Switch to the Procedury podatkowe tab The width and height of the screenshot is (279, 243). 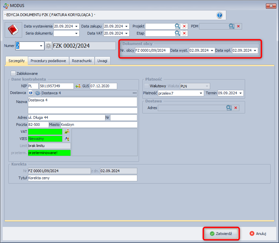coord(48,61)
